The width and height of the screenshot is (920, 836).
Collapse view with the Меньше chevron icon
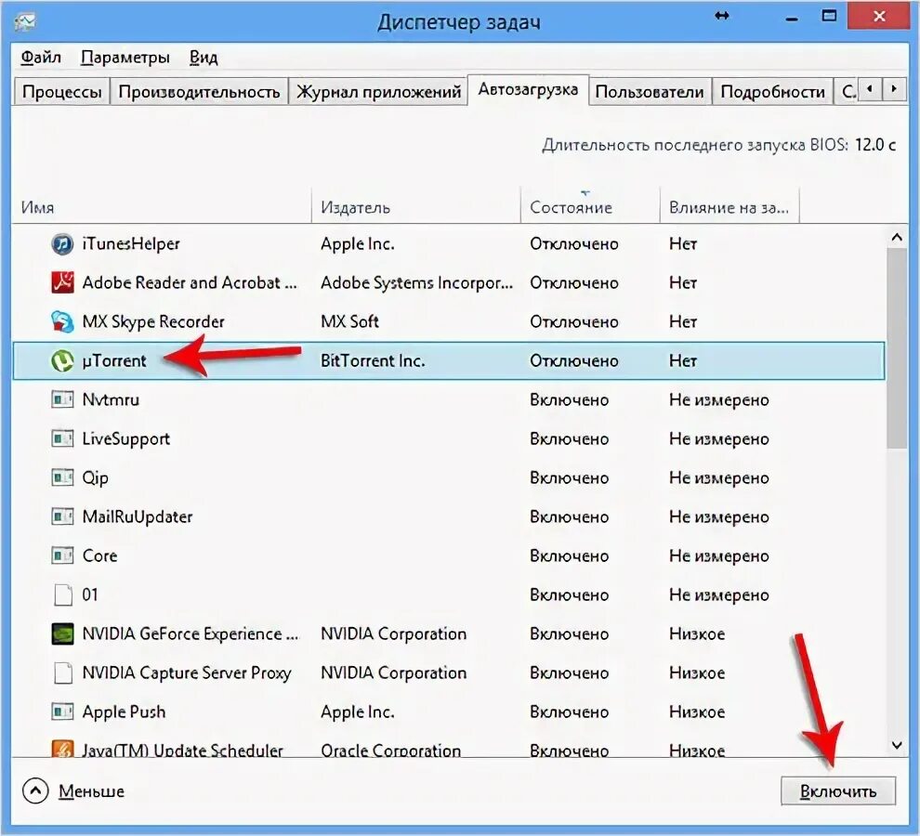(35, 790)
